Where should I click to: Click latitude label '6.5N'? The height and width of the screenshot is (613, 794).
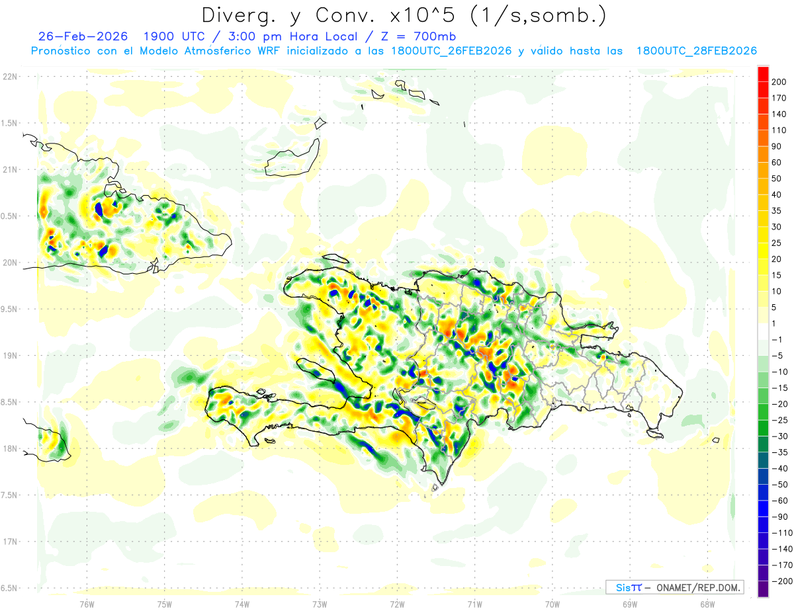9,588
